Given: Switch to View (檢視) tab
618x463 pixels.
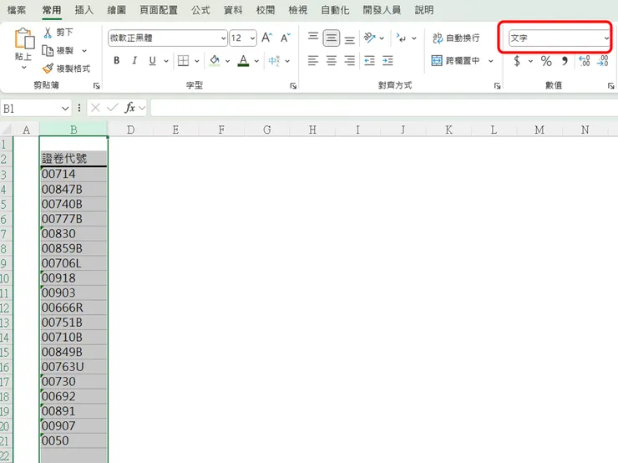Looking at the screenshot, I should [297, 10].
